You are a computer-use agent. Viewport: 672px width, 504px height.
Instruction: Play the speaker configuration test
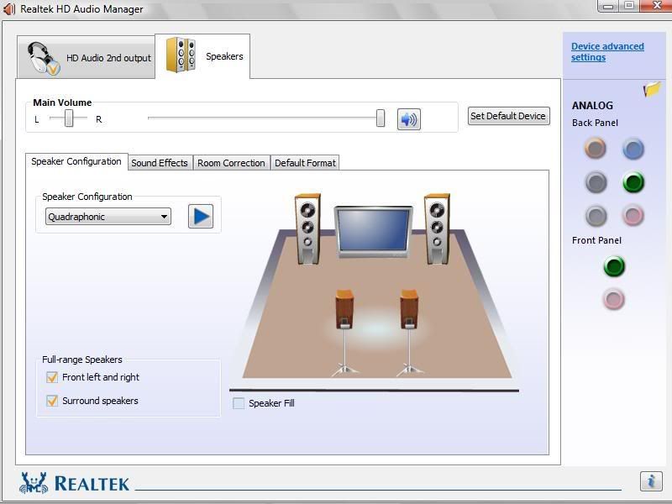tap(201, 217)
